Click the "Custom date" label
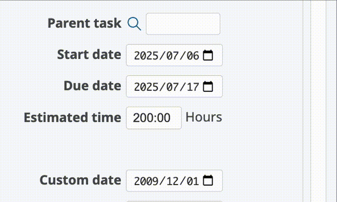Viewport: 337px width, 202px height. click(x=80, y=180)
